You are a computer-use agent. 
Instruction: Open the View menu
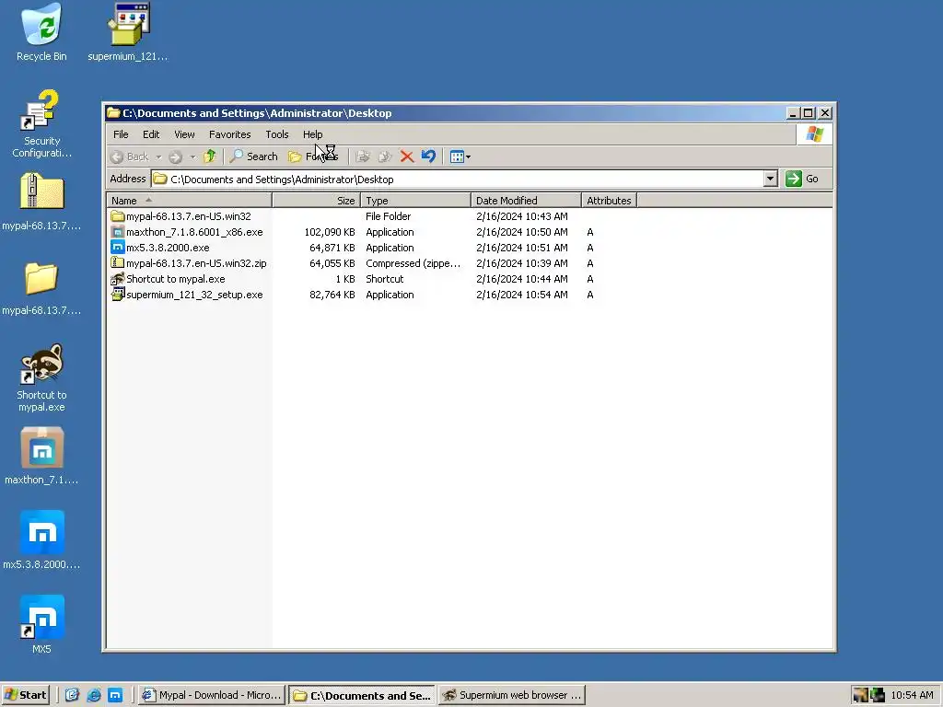184,134
